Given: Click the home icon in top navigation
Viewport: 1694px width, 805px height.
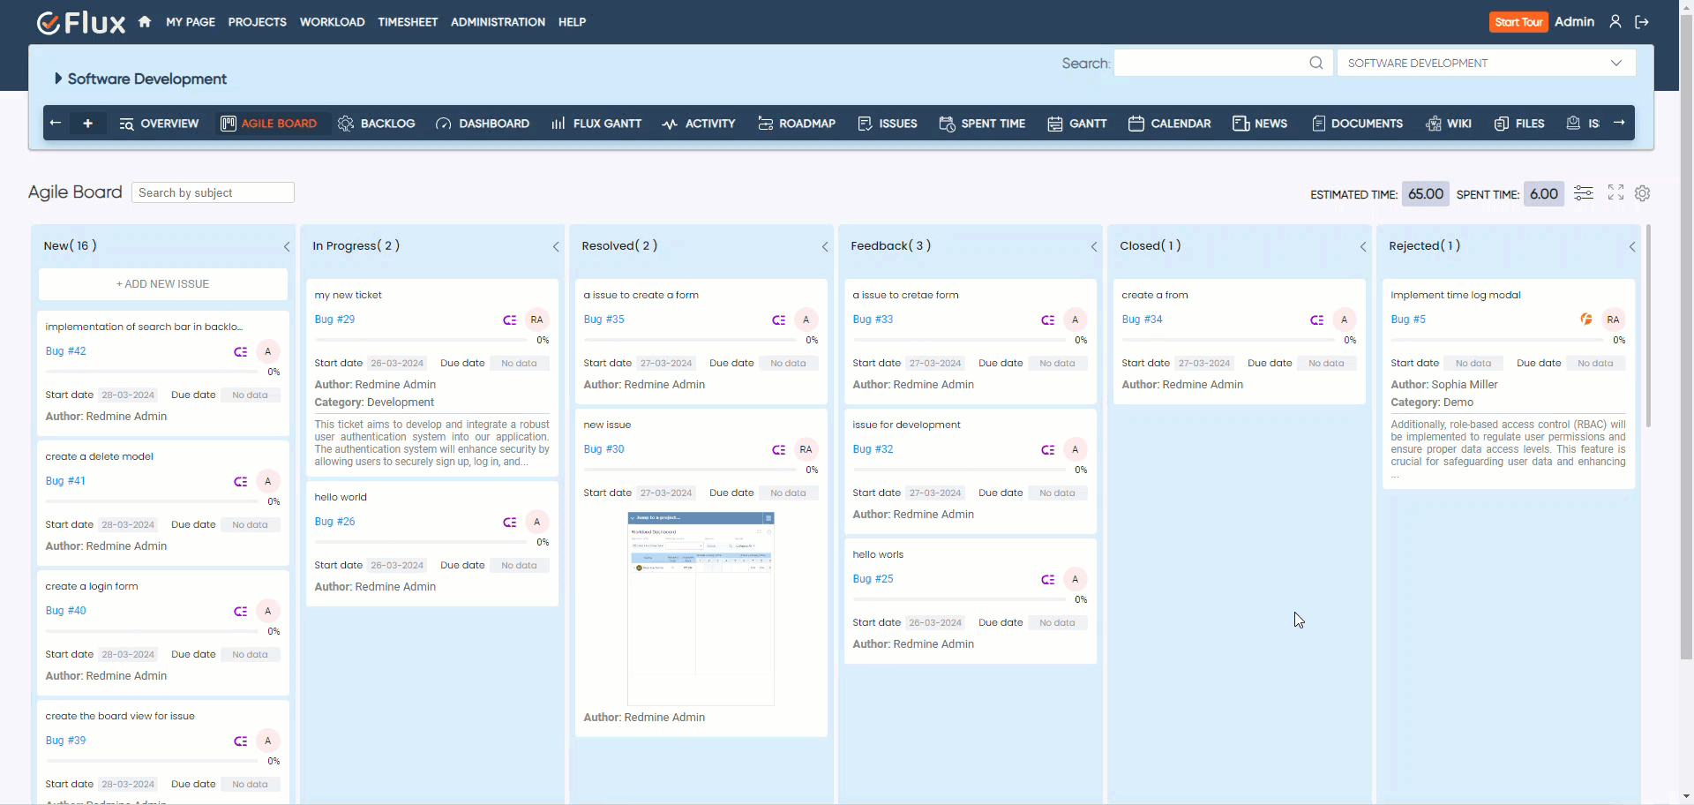Looking at the screenshot, I should [145, 22].
